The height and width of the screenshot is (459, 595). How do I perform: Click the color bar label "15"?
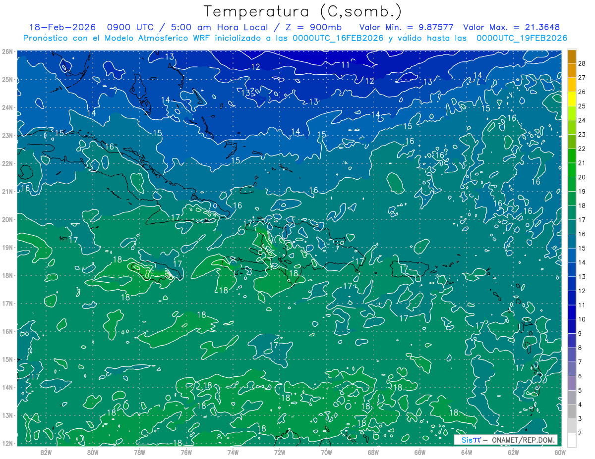tap(582, 248)
